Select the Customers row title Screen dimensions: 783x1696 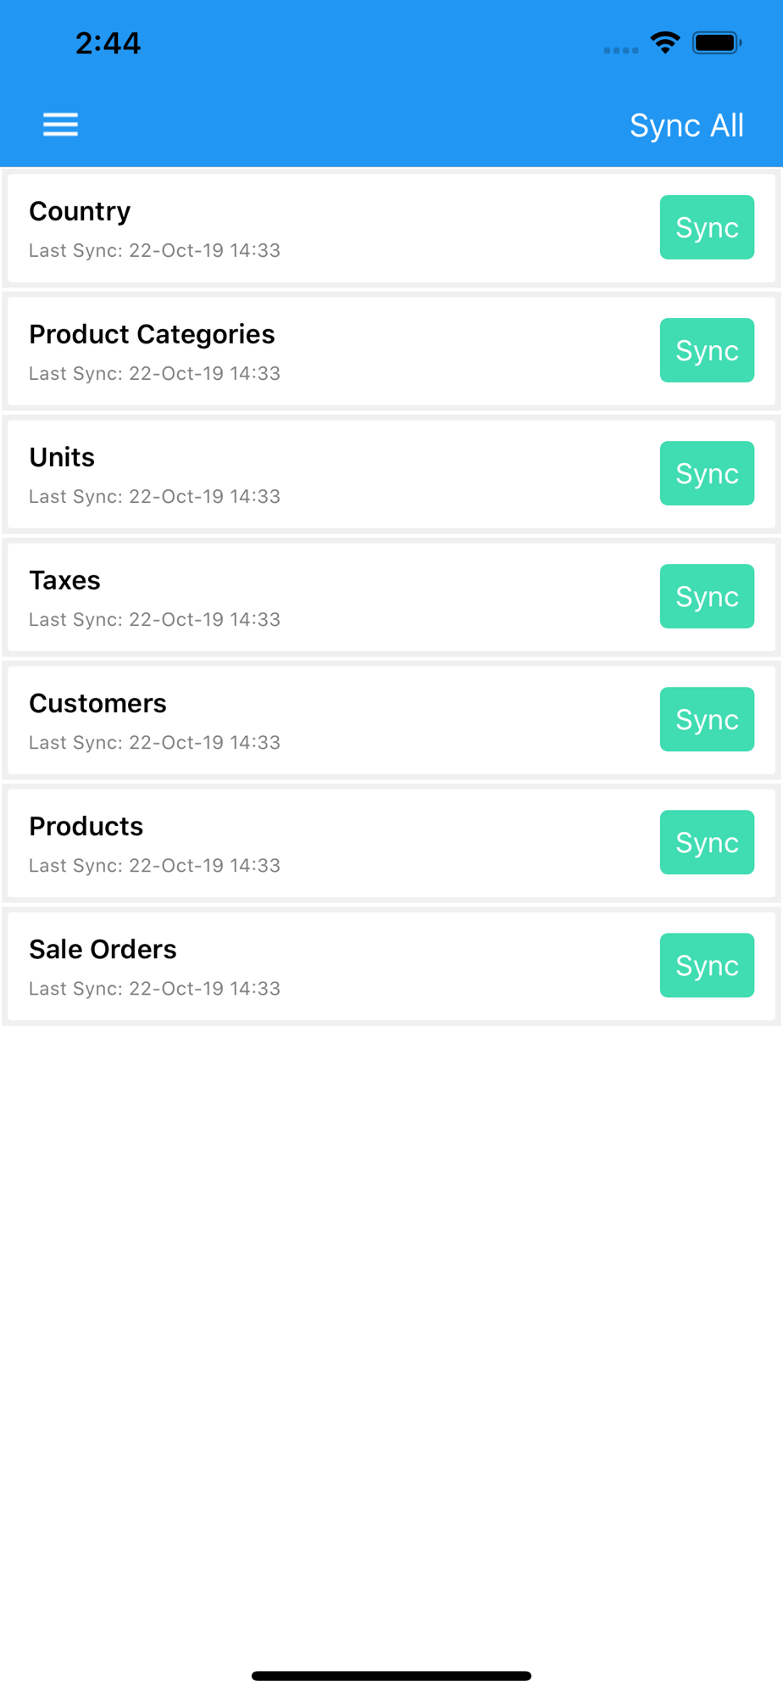pyautogui.click(x=97, y=703)
